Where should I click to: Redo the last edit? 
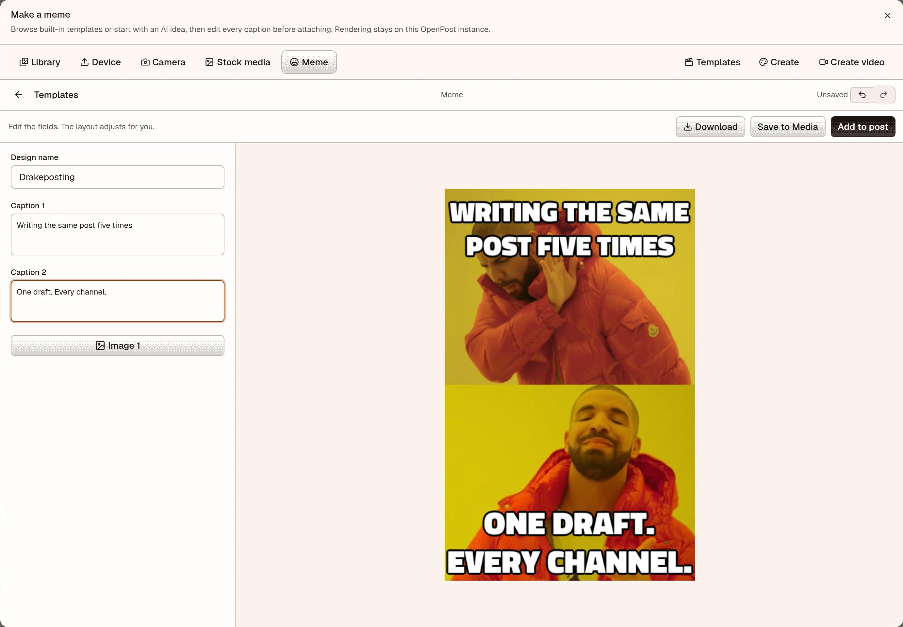pyautogui.click(x=884, y=95)
